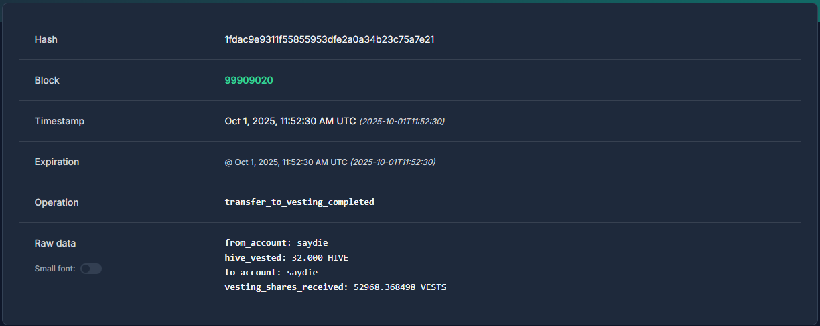Click the Raw data label
This screenshot has width=820, height=326.
pyautogui.click(x=54, y=243)
